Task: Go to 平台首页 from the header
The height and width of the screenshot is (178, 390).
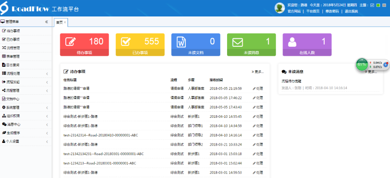Action: 312,11
